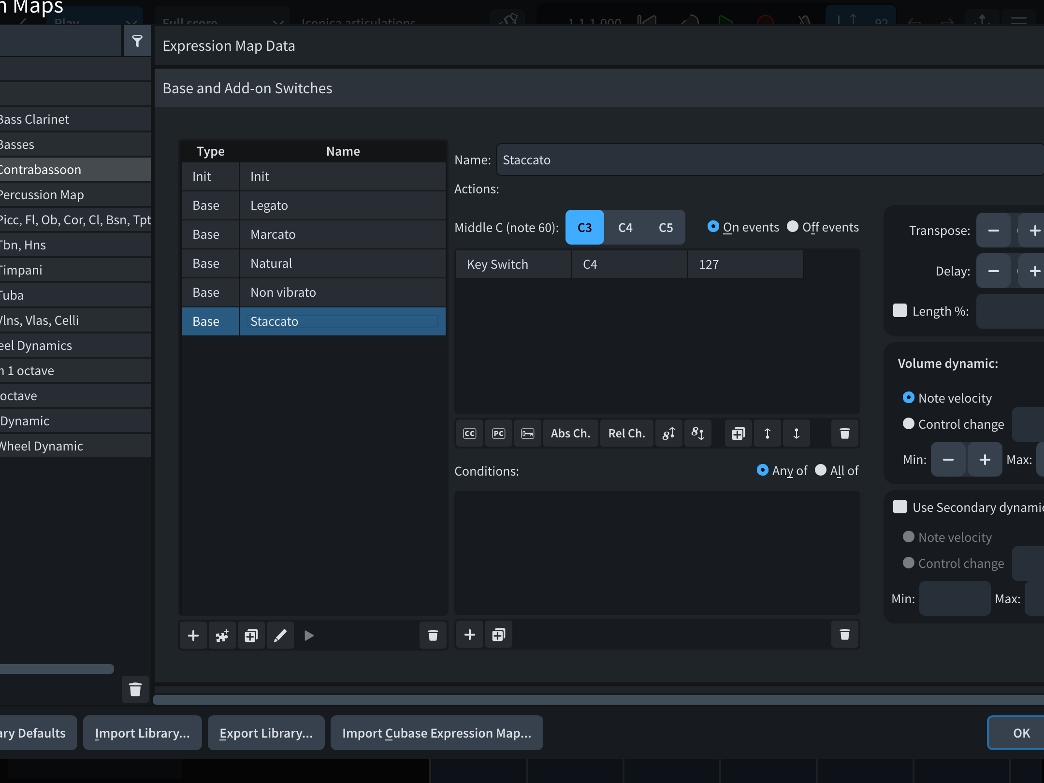Screen dimensions: 1044x783
Task: Edit switch with pencil icon
Action: click(x=280, y=636)
